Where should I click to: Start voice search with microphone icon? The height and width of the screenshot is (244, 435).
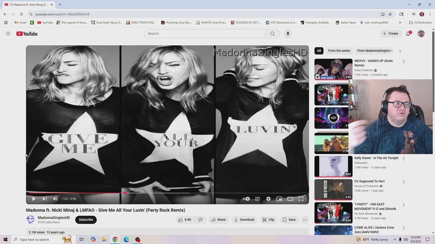[288, 34]
